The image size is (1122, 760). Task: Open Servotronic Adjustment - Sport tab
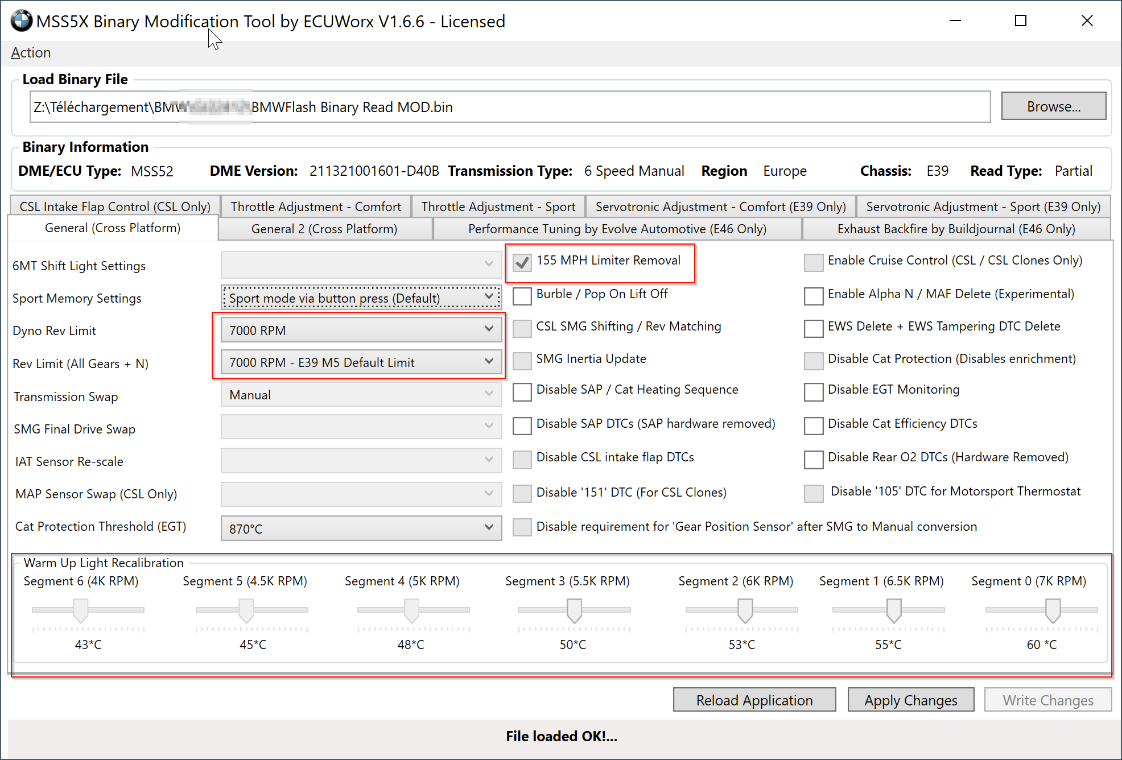pos(983,206)
